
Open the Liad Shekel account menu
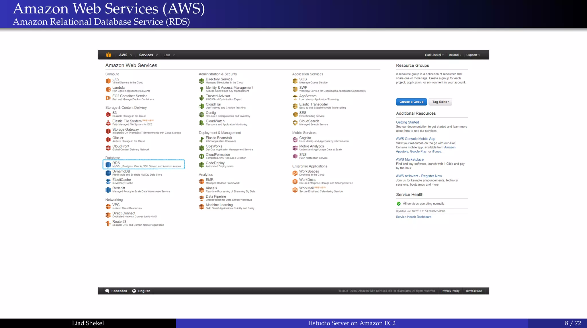point(434,55)
